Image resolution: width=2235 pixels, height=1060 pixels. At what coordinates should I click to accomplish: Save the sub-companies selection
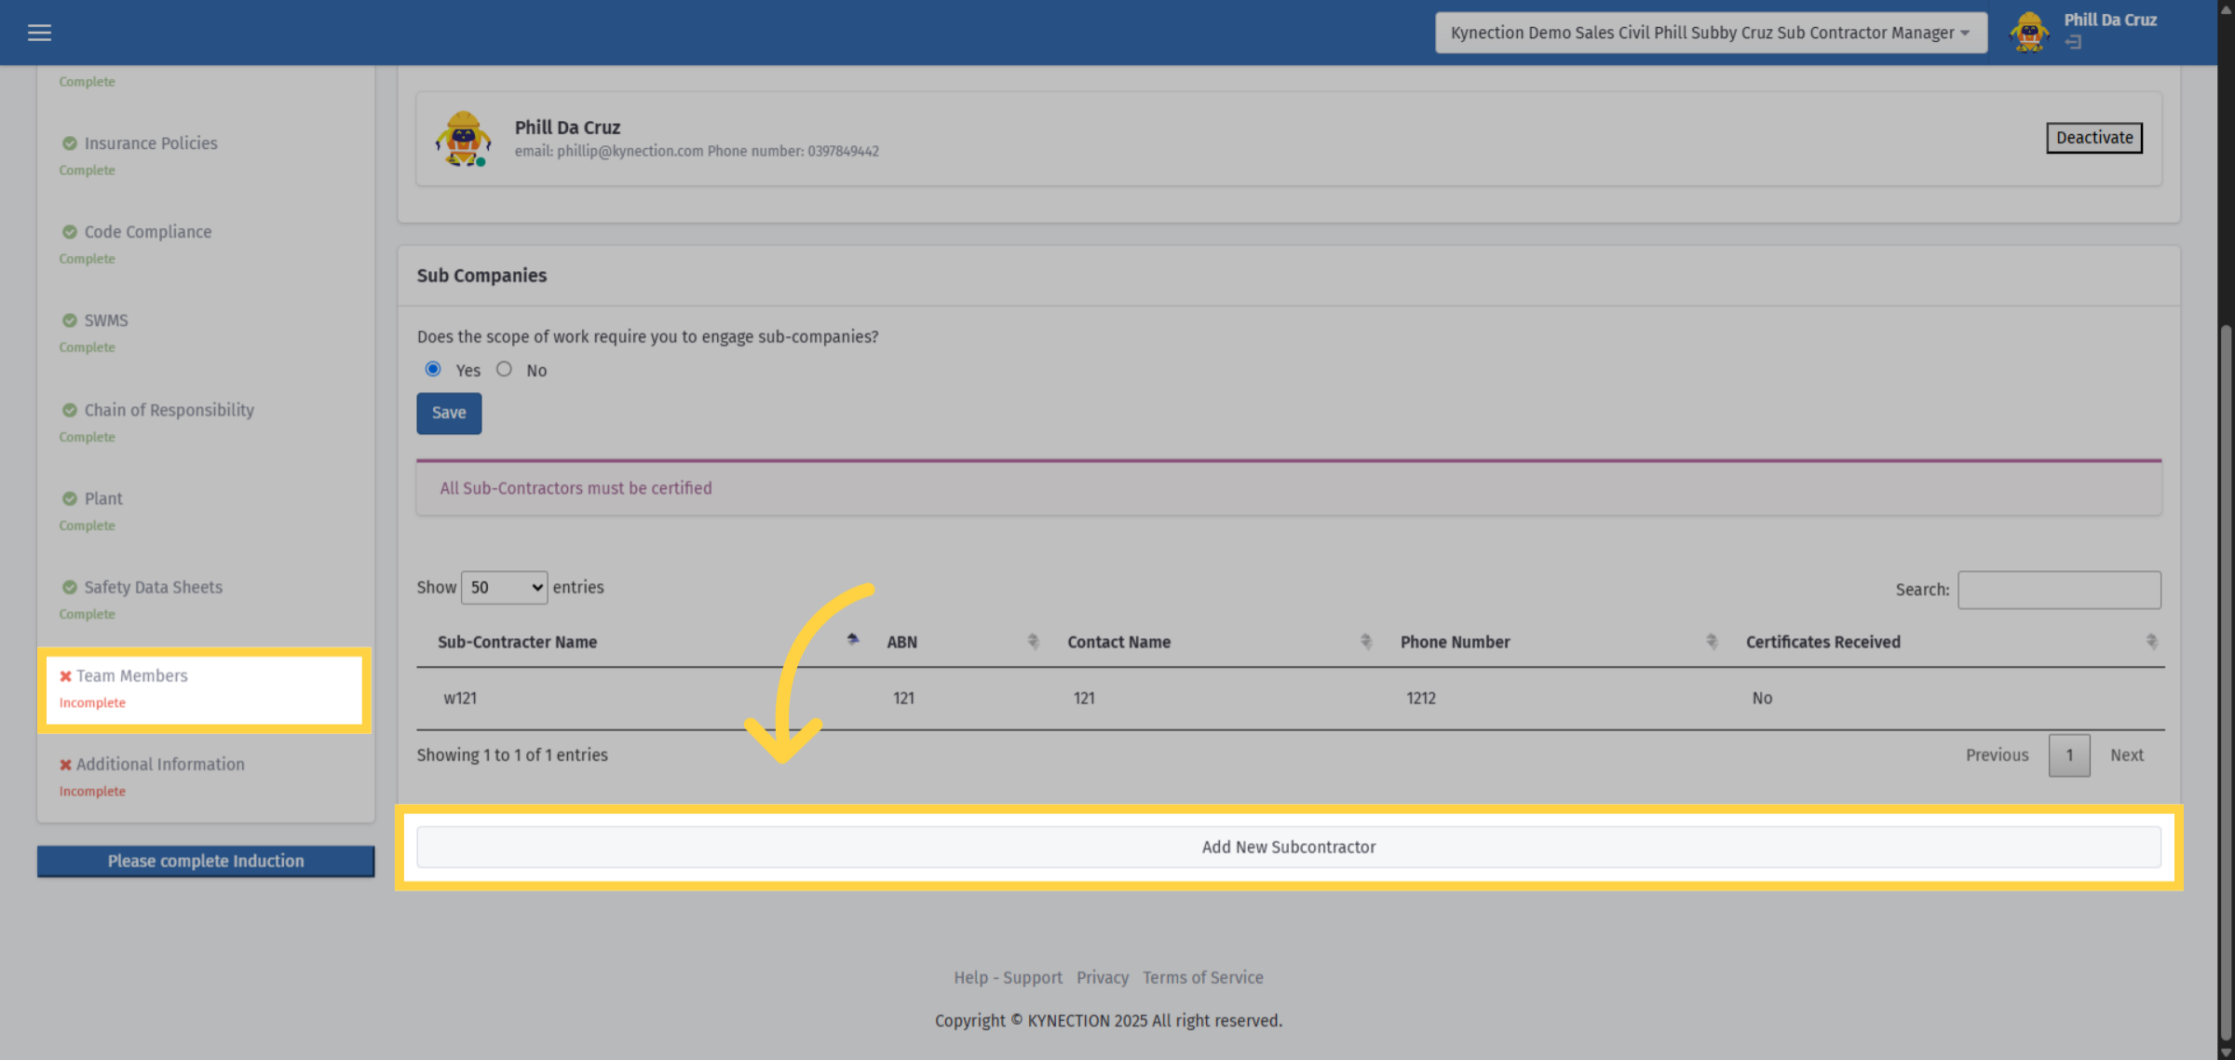click(449, 414)
